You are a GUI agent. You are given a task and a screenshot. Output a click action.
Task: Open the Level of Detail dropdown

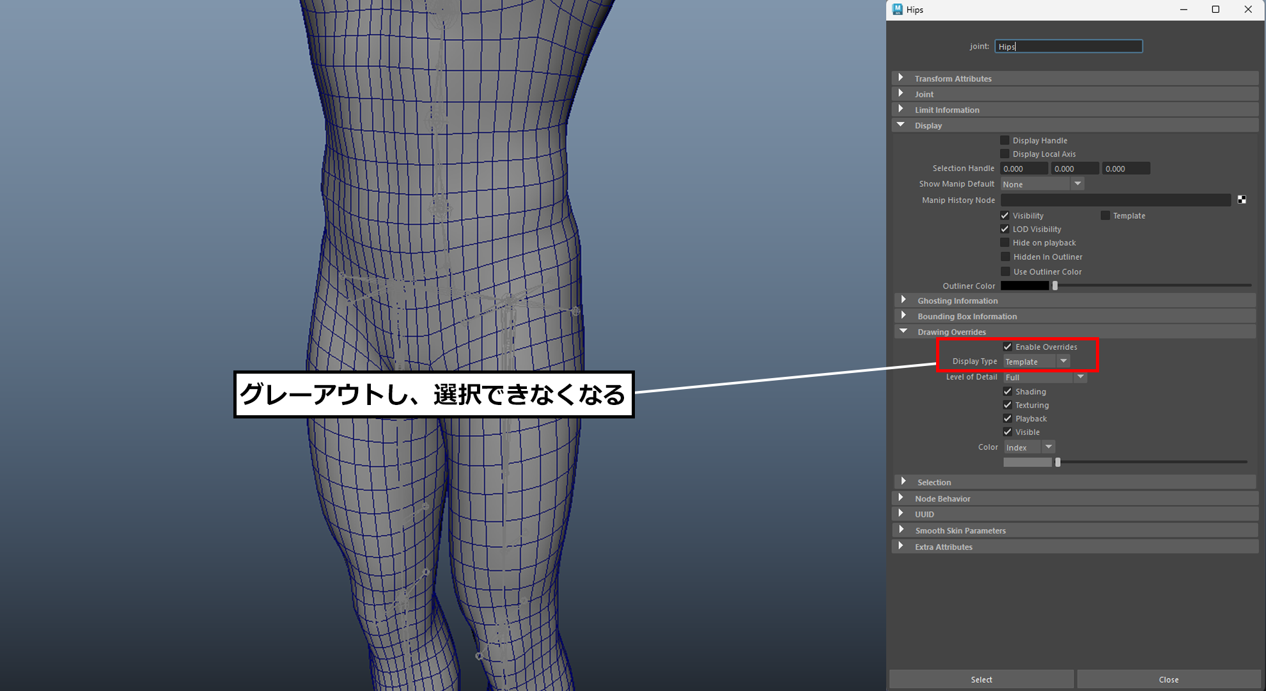click(1044, 377)
